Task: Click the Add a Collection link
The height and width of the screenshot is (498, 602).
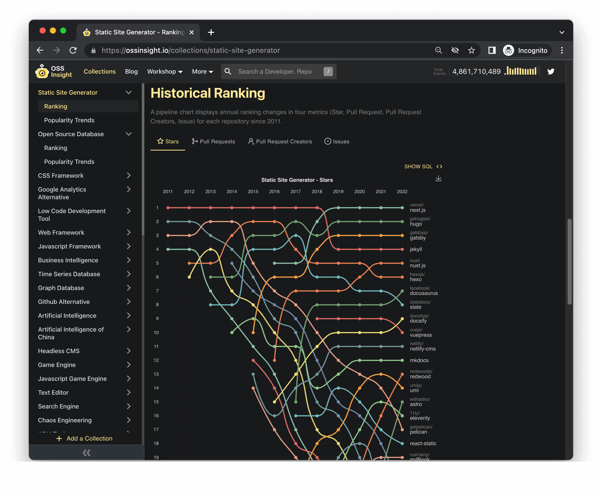Action: 89,439
